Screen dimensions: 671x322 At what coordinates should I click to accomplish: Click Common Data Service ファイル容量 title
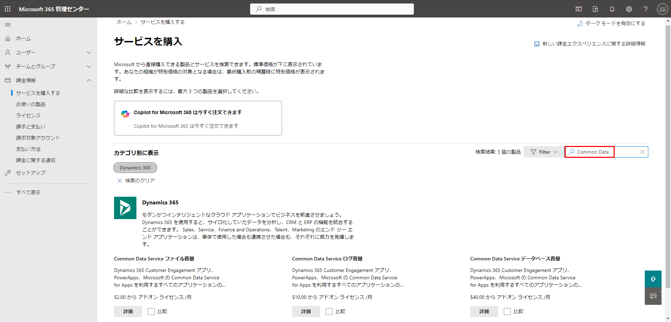coord(154,259)
